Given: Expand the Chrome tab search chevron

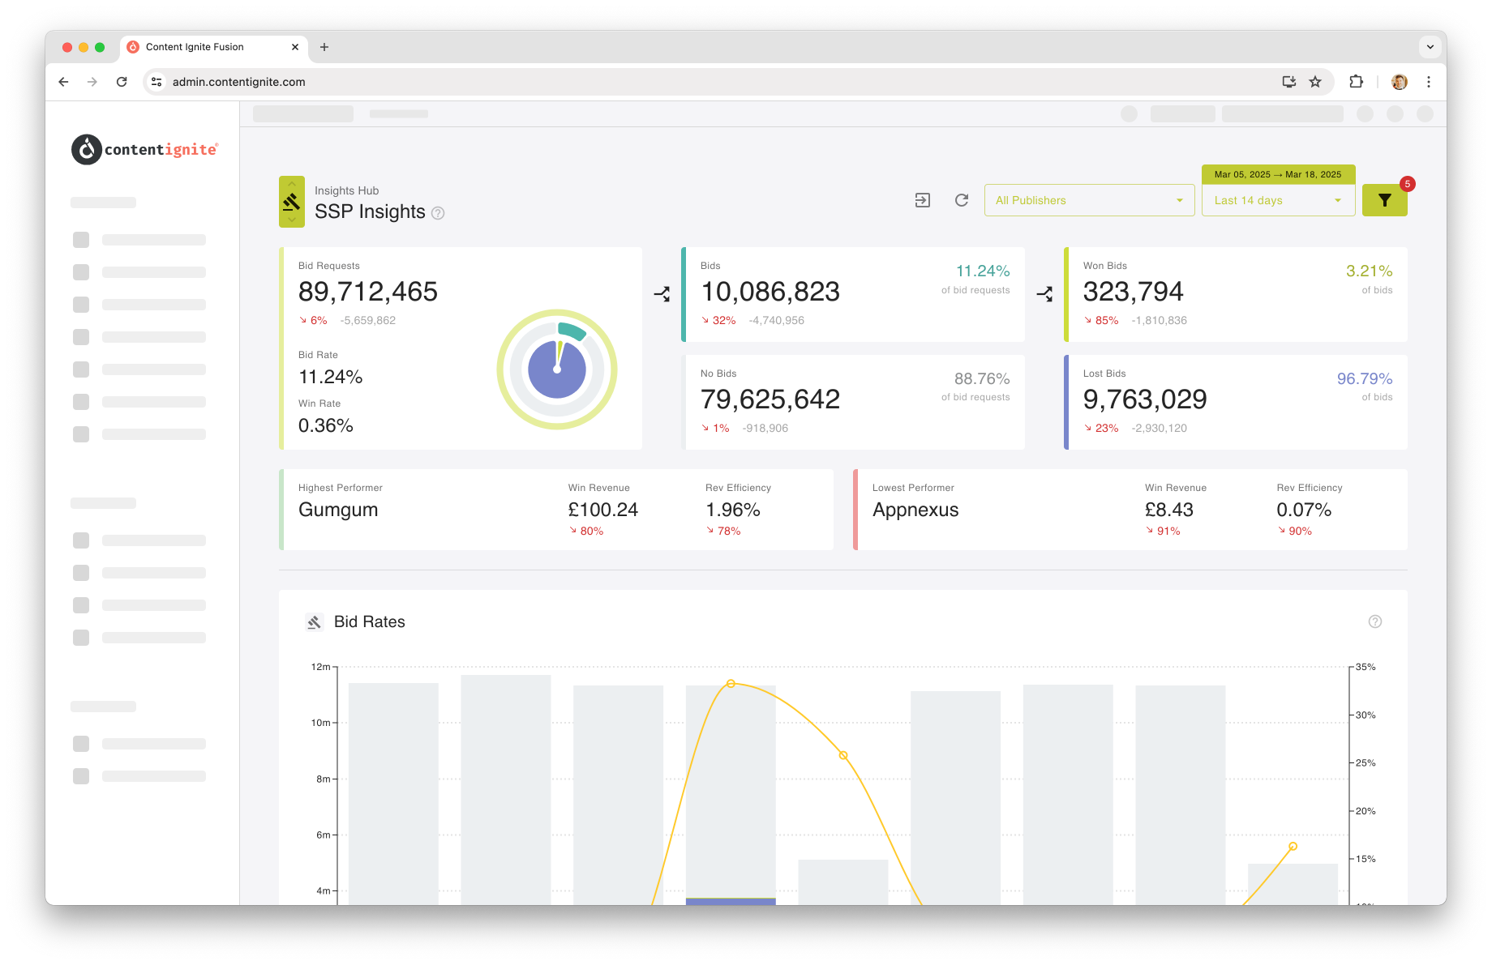Looking at the screenshot, I should (1430, 47).
